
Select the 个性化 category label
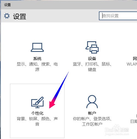click(x=37, y=113)
